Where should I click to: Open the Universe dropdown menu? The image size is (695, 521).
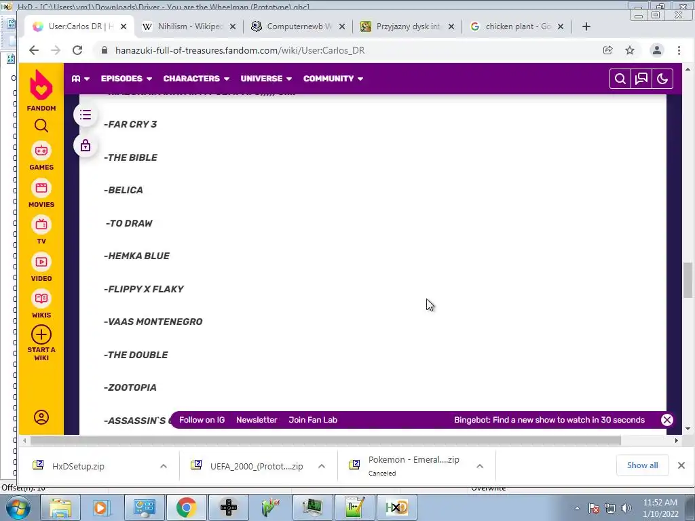pos(266,79)
